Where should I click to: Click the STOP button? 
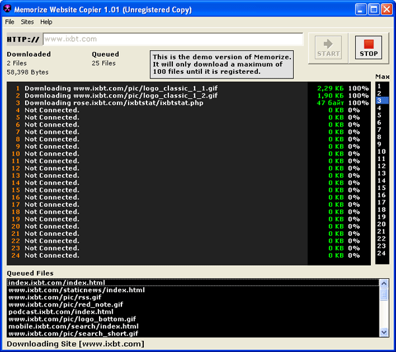(x=368, y=47)
